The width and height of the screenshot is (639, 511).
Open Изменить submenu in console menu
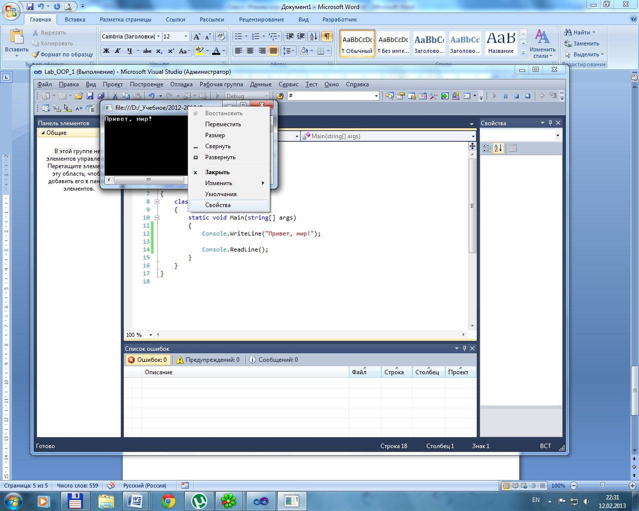pos(229,183)
